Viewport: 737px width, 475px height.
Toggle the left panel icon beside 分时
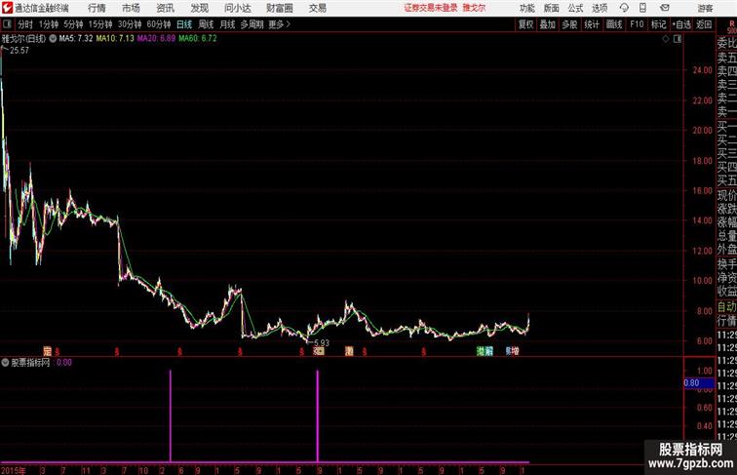point(7,24)
